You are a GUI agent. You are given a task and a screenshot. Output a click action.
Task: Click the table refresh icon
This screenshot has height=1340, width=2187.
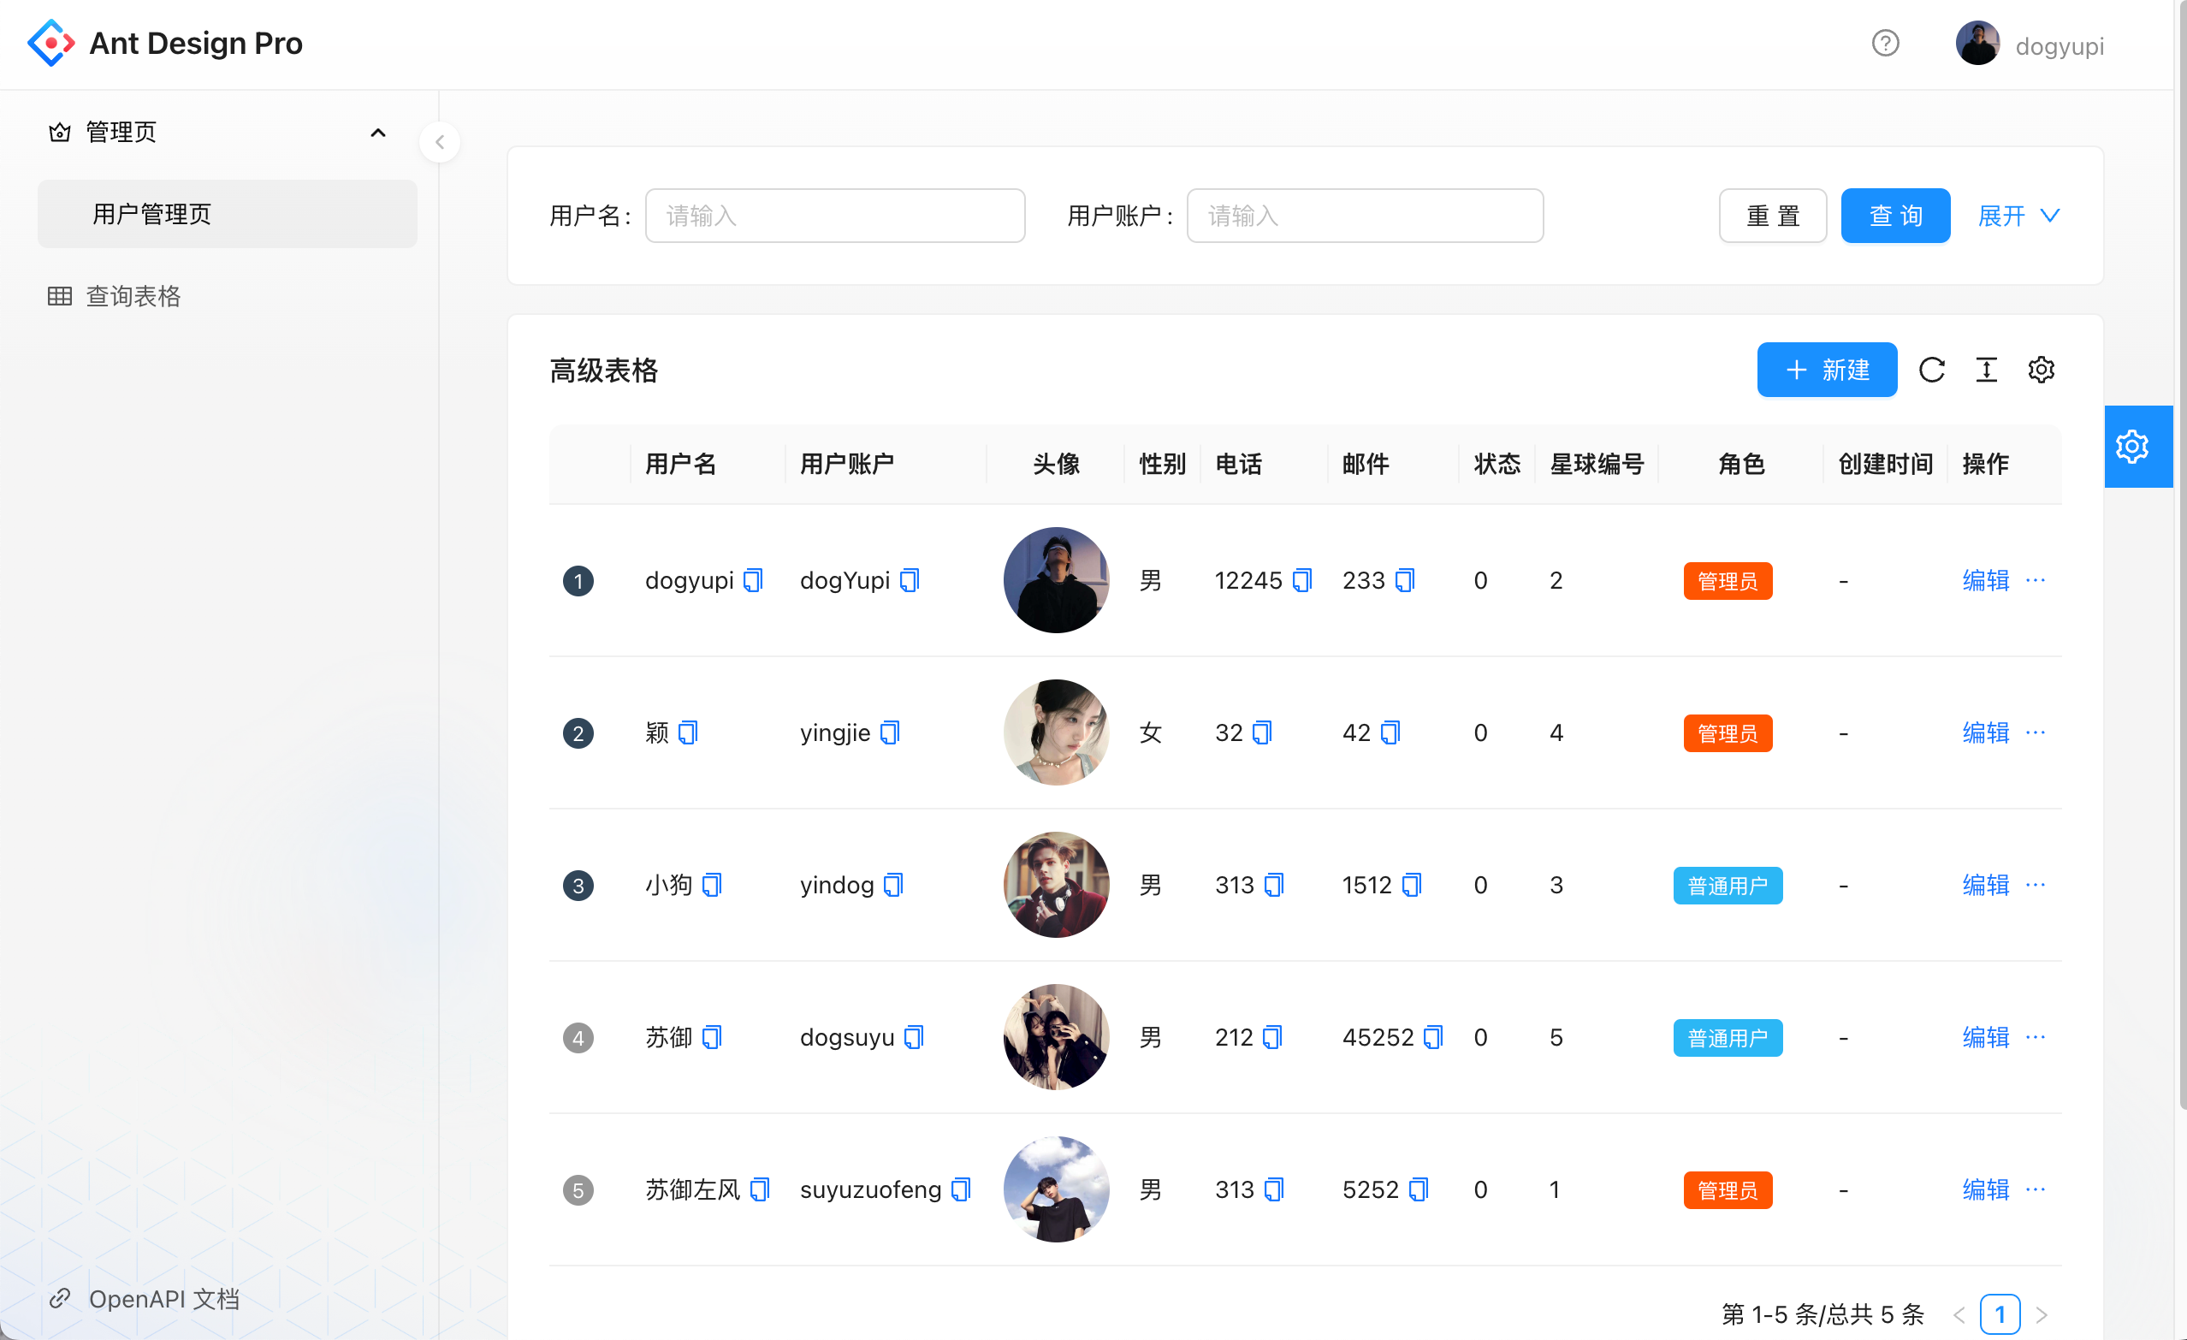(1931, 370)
